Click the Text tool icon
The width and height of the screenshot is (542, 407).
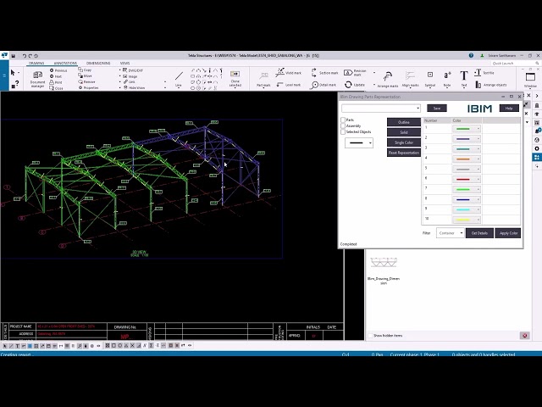pos(463,75)
